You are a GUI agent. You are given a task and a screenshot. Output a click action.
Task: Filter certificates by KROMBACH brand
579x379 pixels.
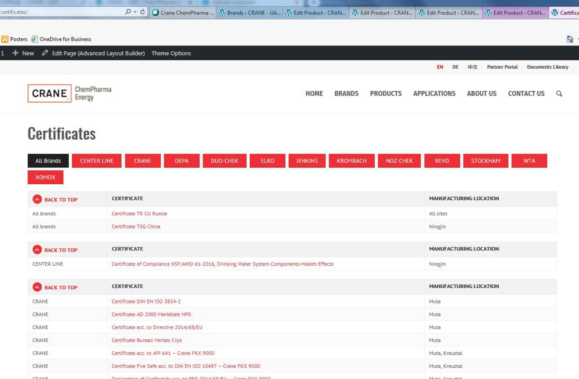pyautogui.click(x=351, y=161)
